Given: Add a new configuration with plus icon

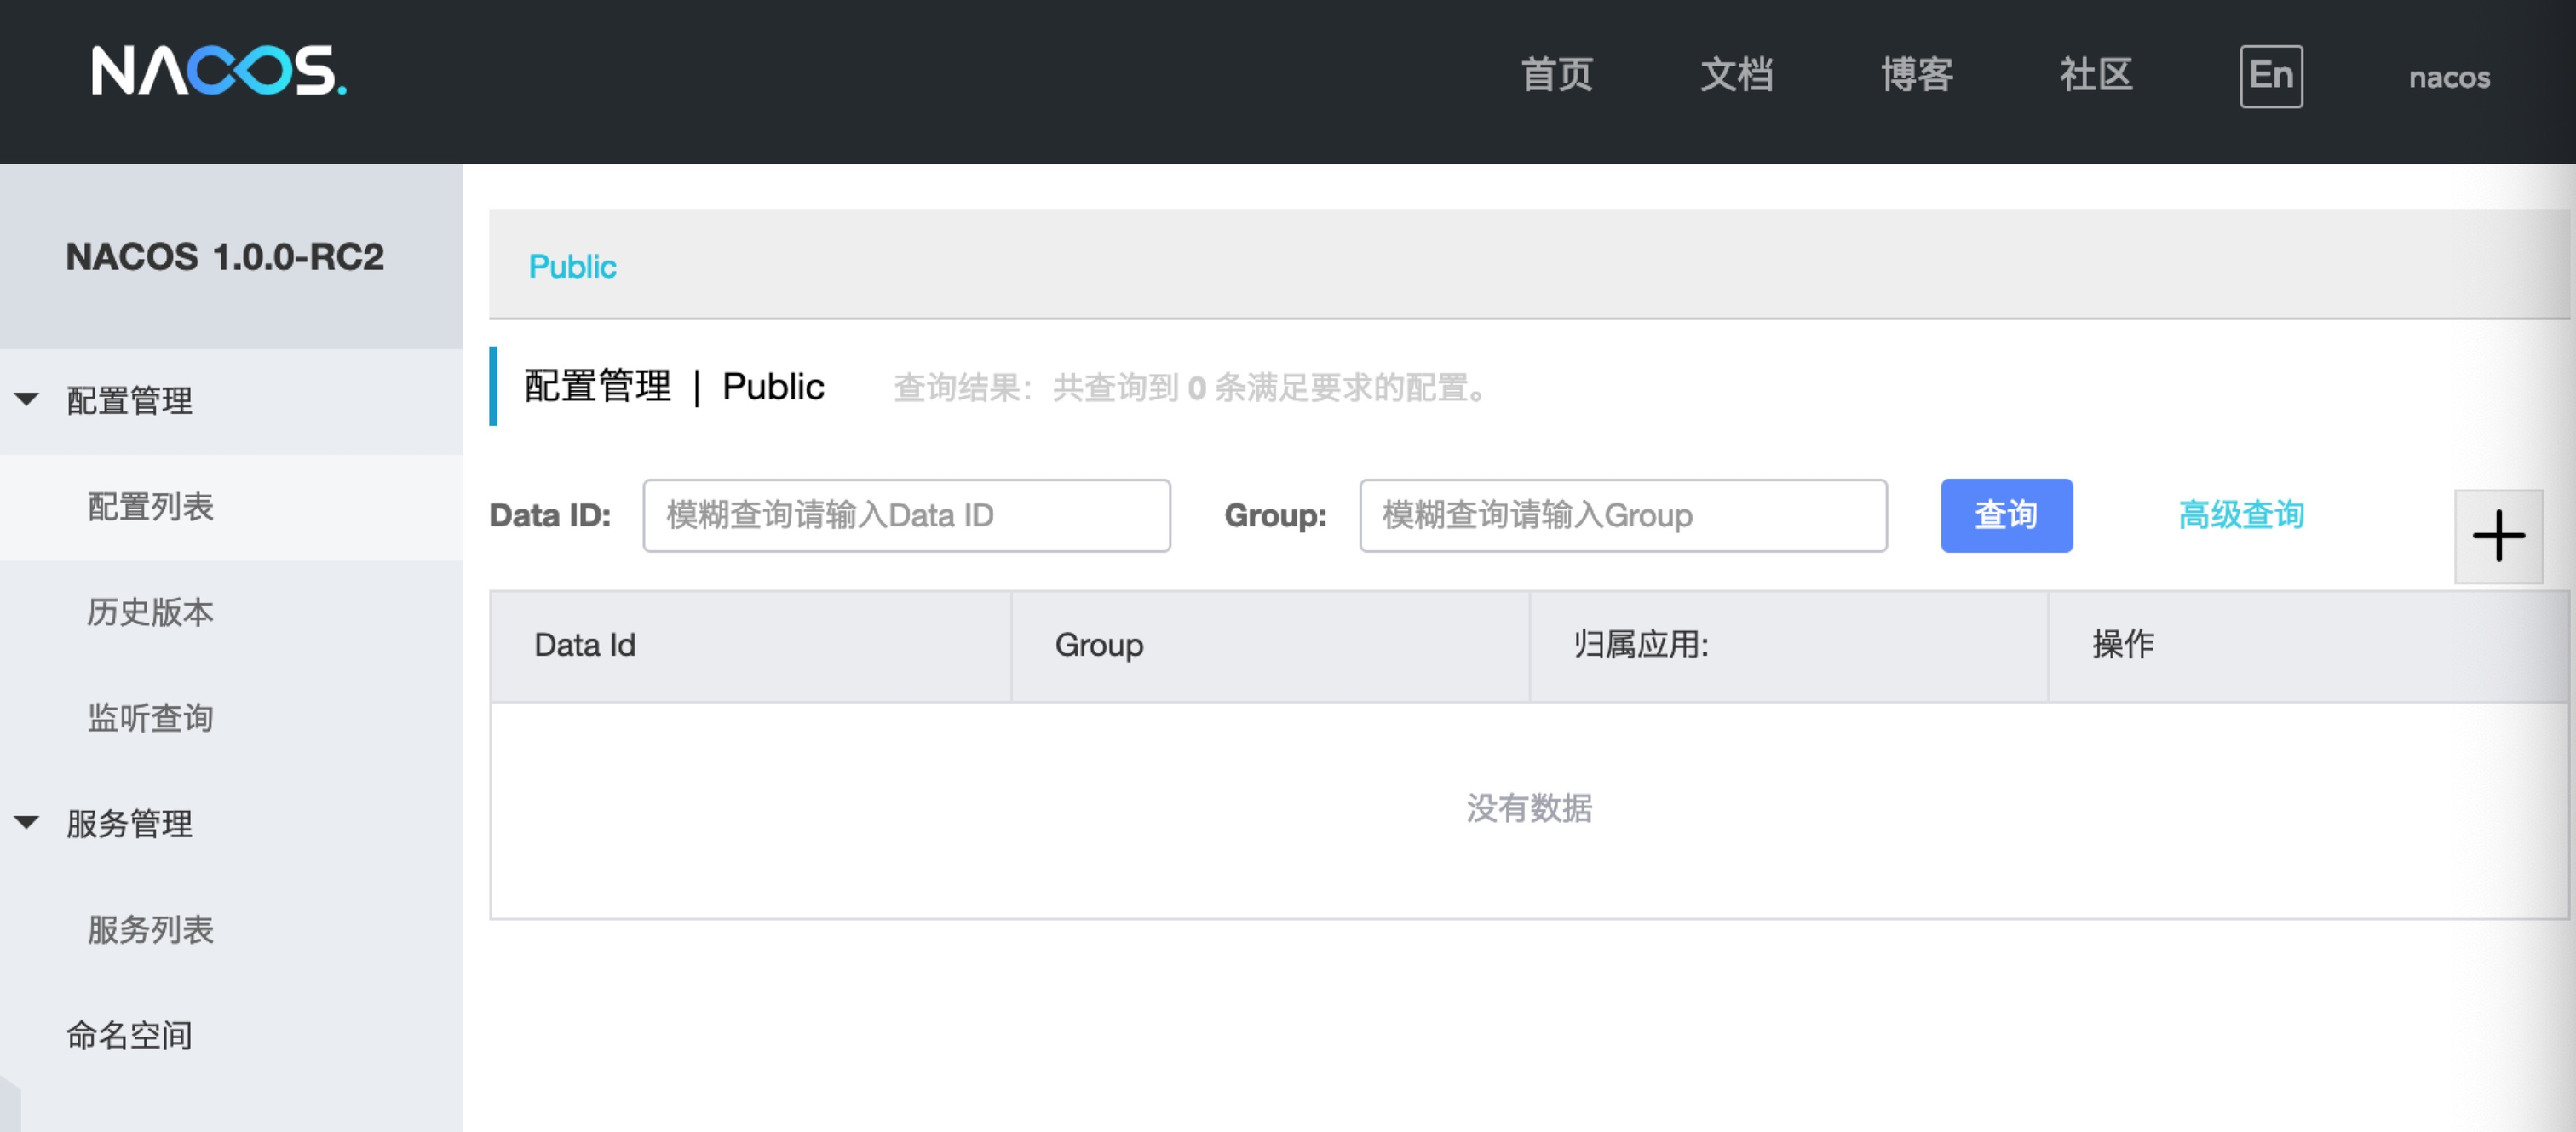Looking at the screenshot, I should [x=2498, y=536].
